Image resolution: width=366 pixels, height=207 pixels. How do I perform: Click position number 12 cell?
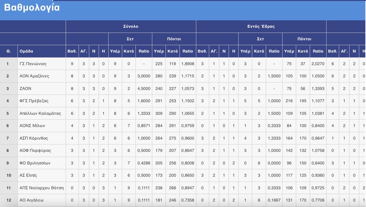click(x=9, y=200)
